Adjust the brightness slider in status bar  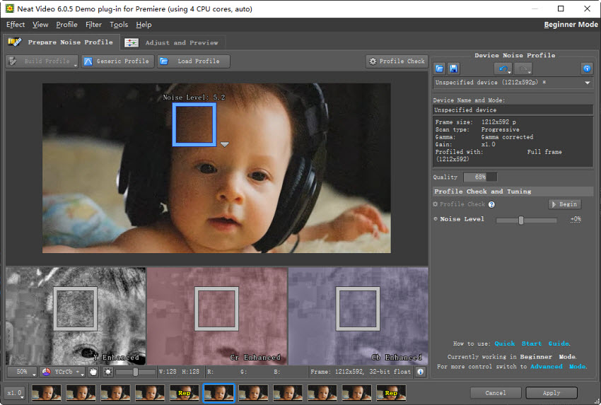tap(135, 372)
